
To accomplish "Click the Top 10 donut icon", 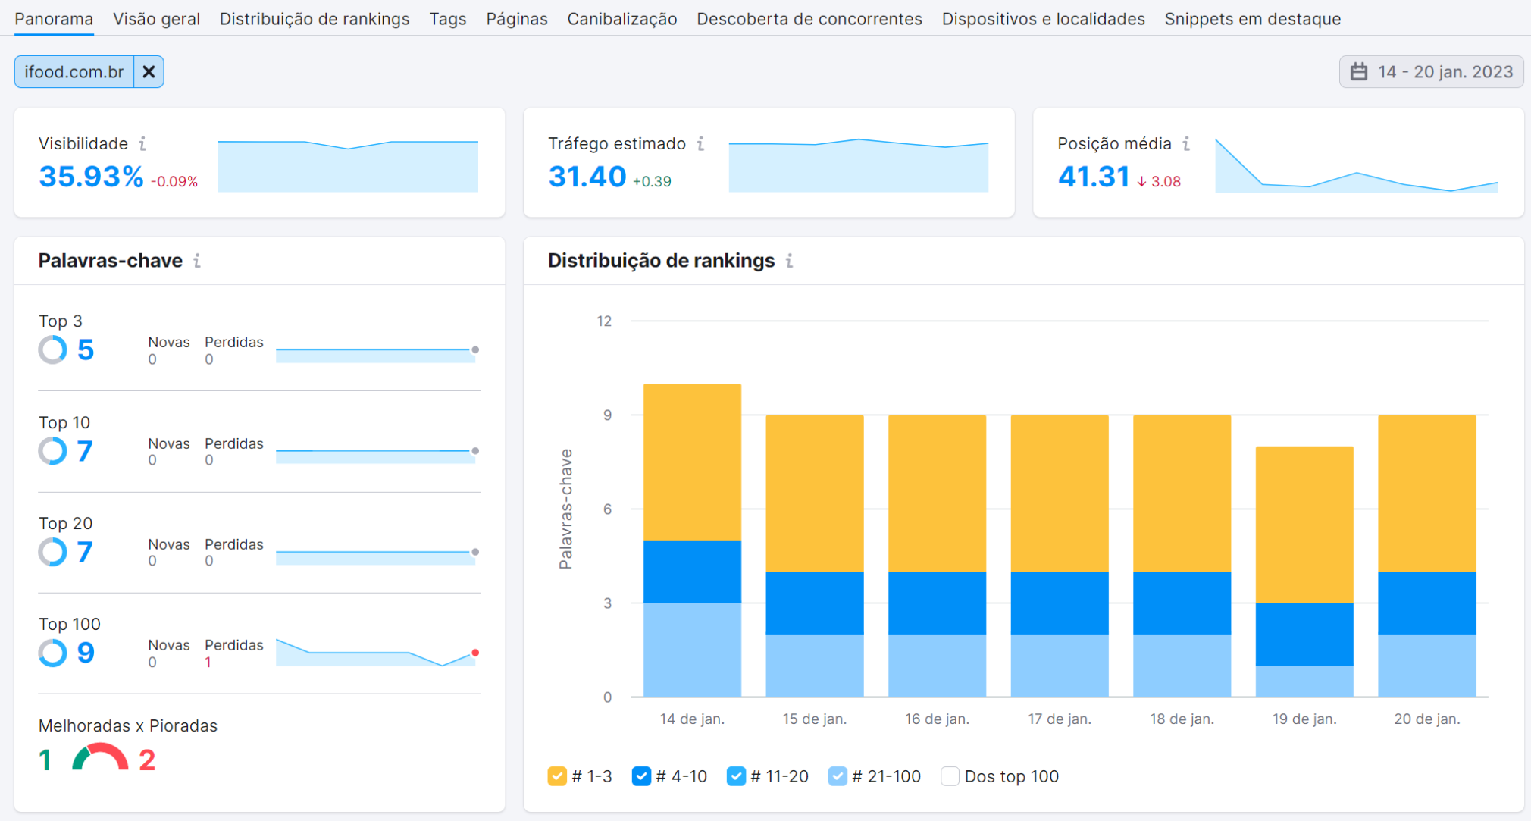I will pyautogui.click(x=53, y=451).
